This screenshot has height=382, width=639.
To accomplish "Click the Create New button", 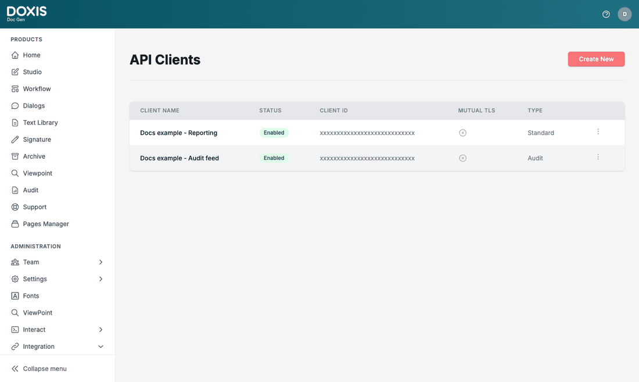I will click(596, 59).
